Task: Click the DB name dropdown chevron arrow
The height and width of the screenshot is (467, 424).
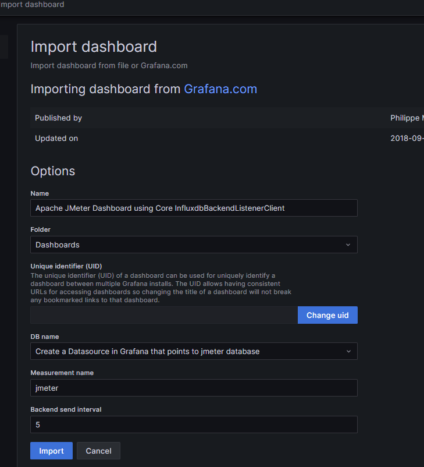Action: 348,352
